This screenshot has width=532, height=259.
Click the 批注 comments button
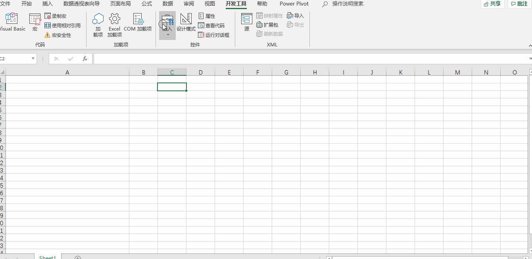point(520,4)
